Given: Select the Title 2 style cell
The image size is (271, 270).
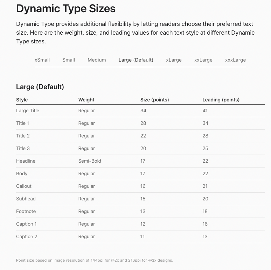Looking at the screenshot, I should point(23,136).
